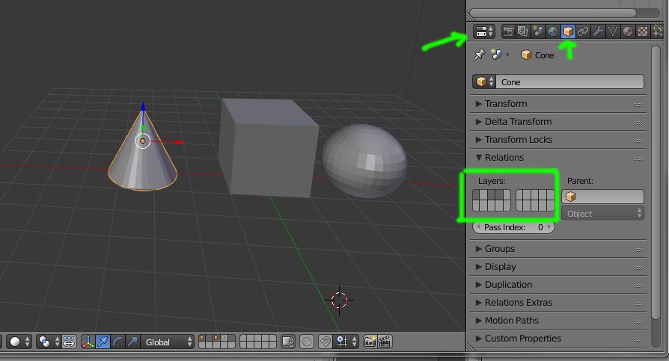This screenshot has height=361, width=669.
Task: Open the Modifiers tab (wrench icon)
Action: [598, 31]
